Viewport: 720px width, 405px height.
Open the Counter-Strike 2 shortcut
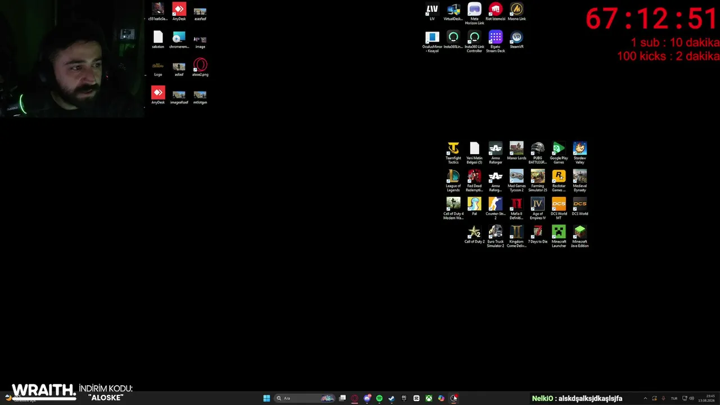coord(496,209)
